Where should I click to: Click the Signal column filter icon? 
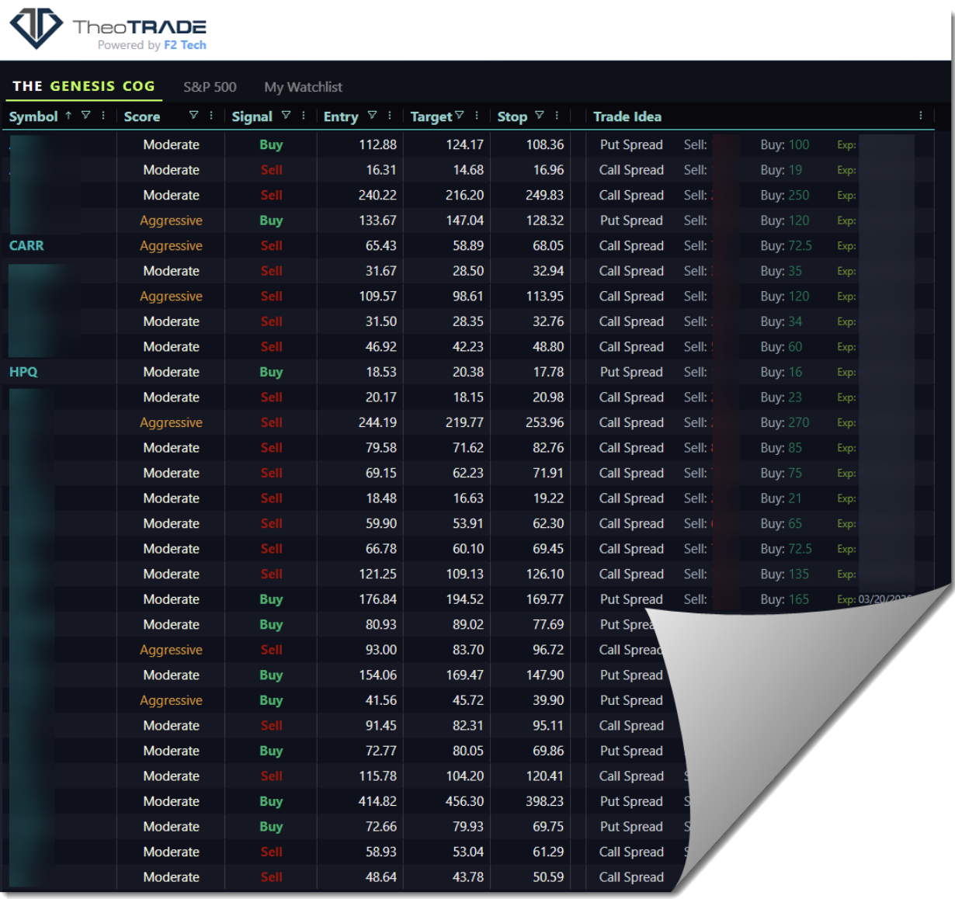(x=286, y=115)
